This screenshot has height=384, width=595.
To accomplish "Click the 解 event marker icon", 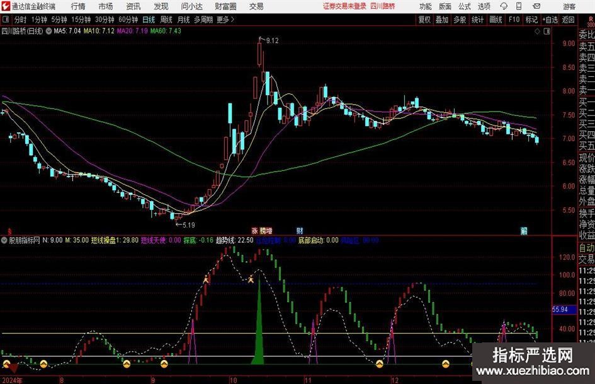I will [524, 231].
